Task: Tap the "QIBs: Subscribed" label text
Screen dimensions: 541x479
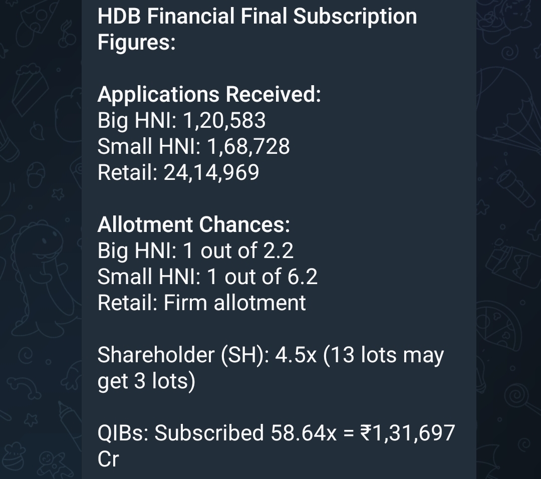Action: click(180, 433)
